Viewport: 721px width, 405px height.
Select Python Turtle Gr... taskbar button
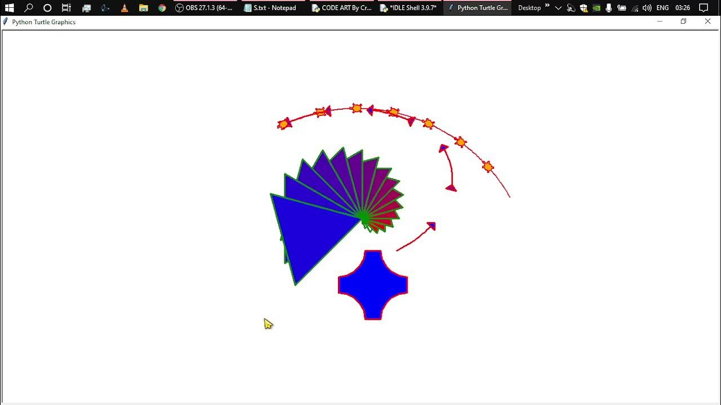coord(477,8)
